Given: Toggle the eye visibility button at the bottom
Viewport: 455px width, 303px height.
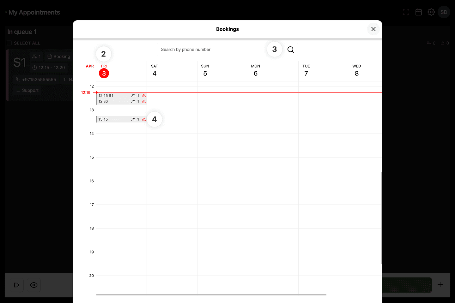Looking at the screenshot, I should click(34, 285).
